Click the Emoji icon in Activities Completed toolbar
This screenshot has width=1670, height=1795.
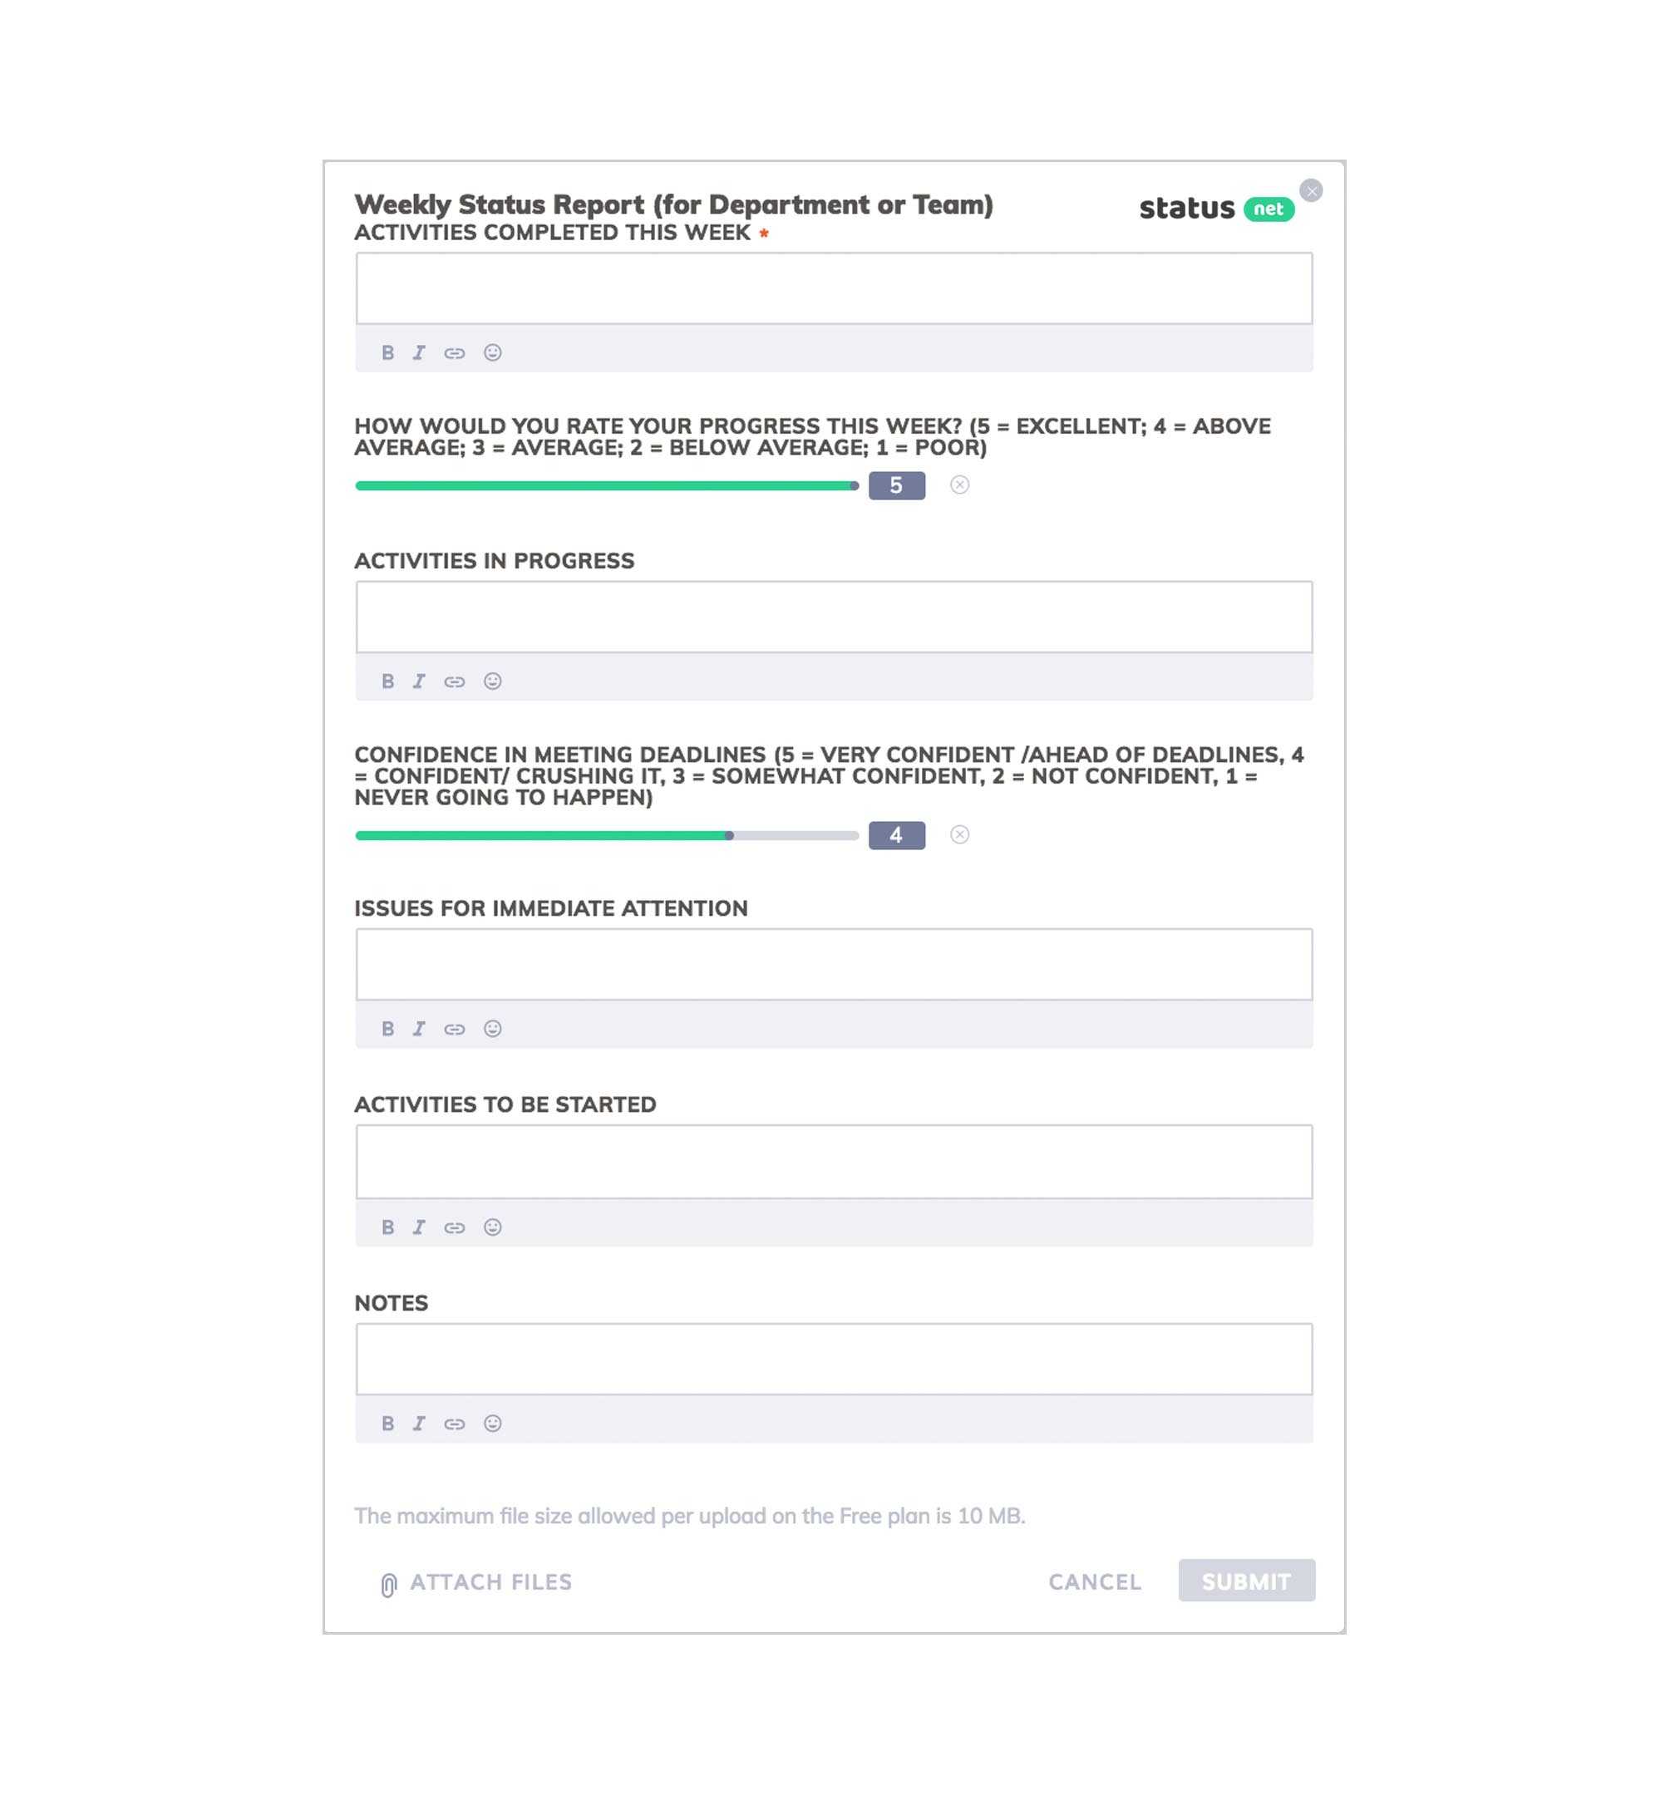491,350
